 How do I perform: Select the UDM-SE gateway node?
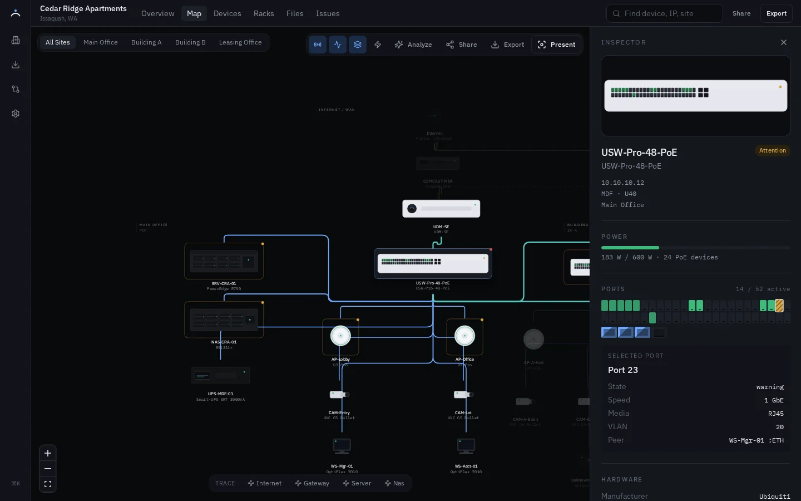click(x=441, y=209)
